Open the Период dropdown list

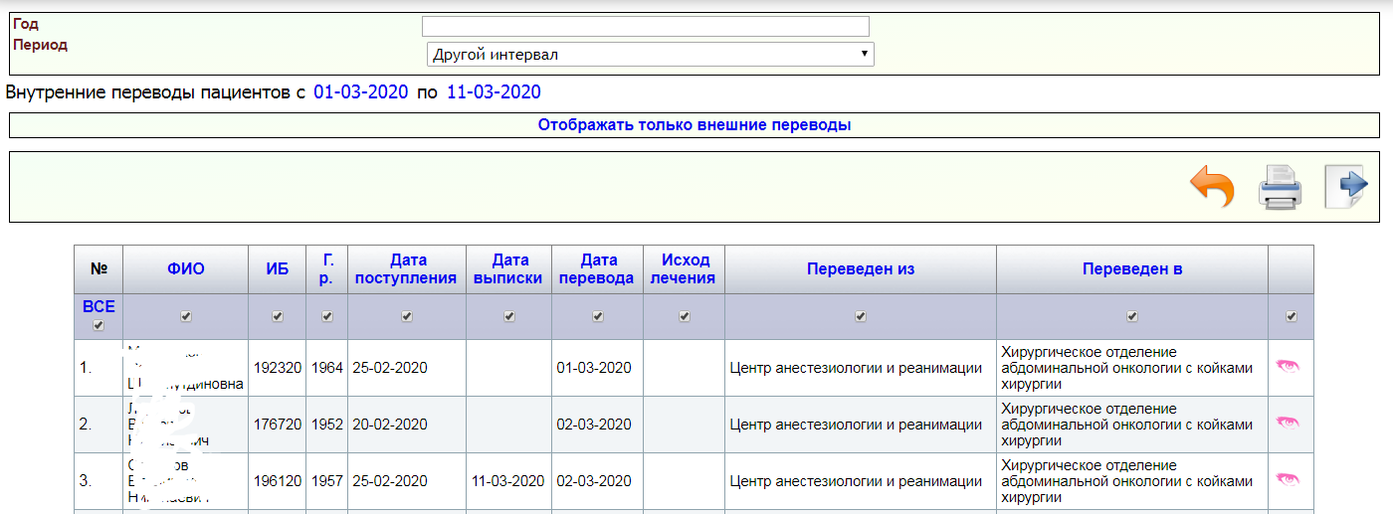(650, 55)
